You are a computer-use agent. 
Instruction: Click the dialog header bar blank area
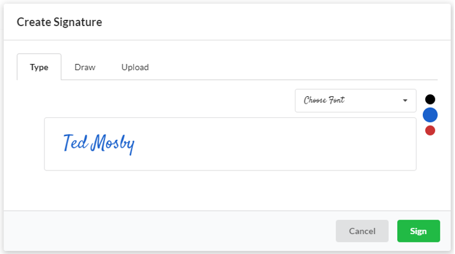tap(273, 22)
